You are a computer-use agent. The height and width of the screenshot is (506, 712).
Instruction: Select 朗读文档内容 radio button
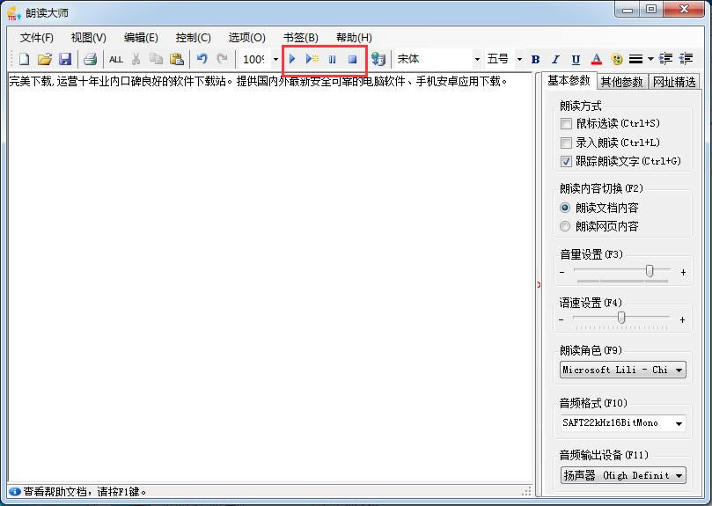[x=565, y=208]
